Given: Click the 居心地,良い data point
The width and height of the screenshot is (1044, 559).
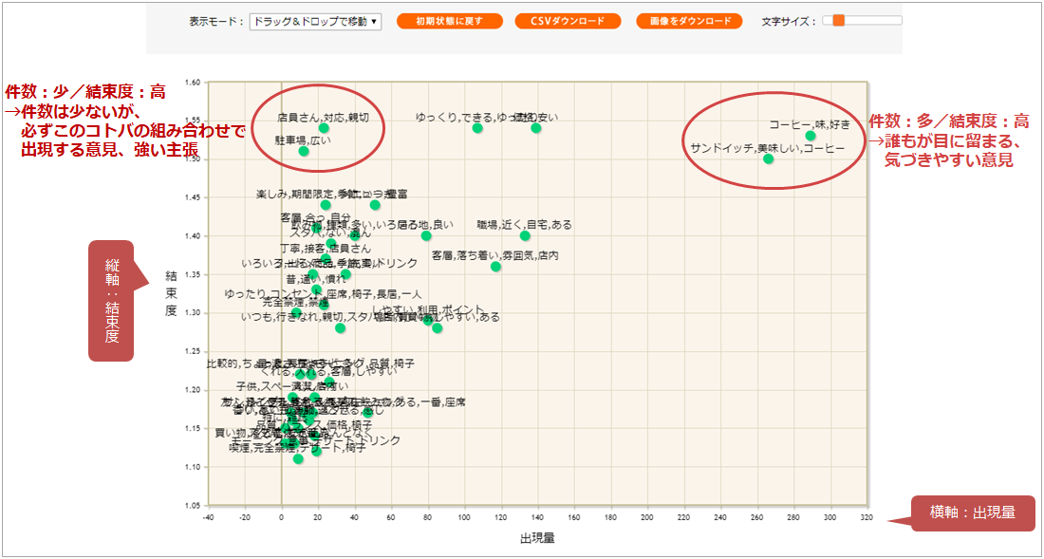Looking at the screenshot, I should 426,235.
